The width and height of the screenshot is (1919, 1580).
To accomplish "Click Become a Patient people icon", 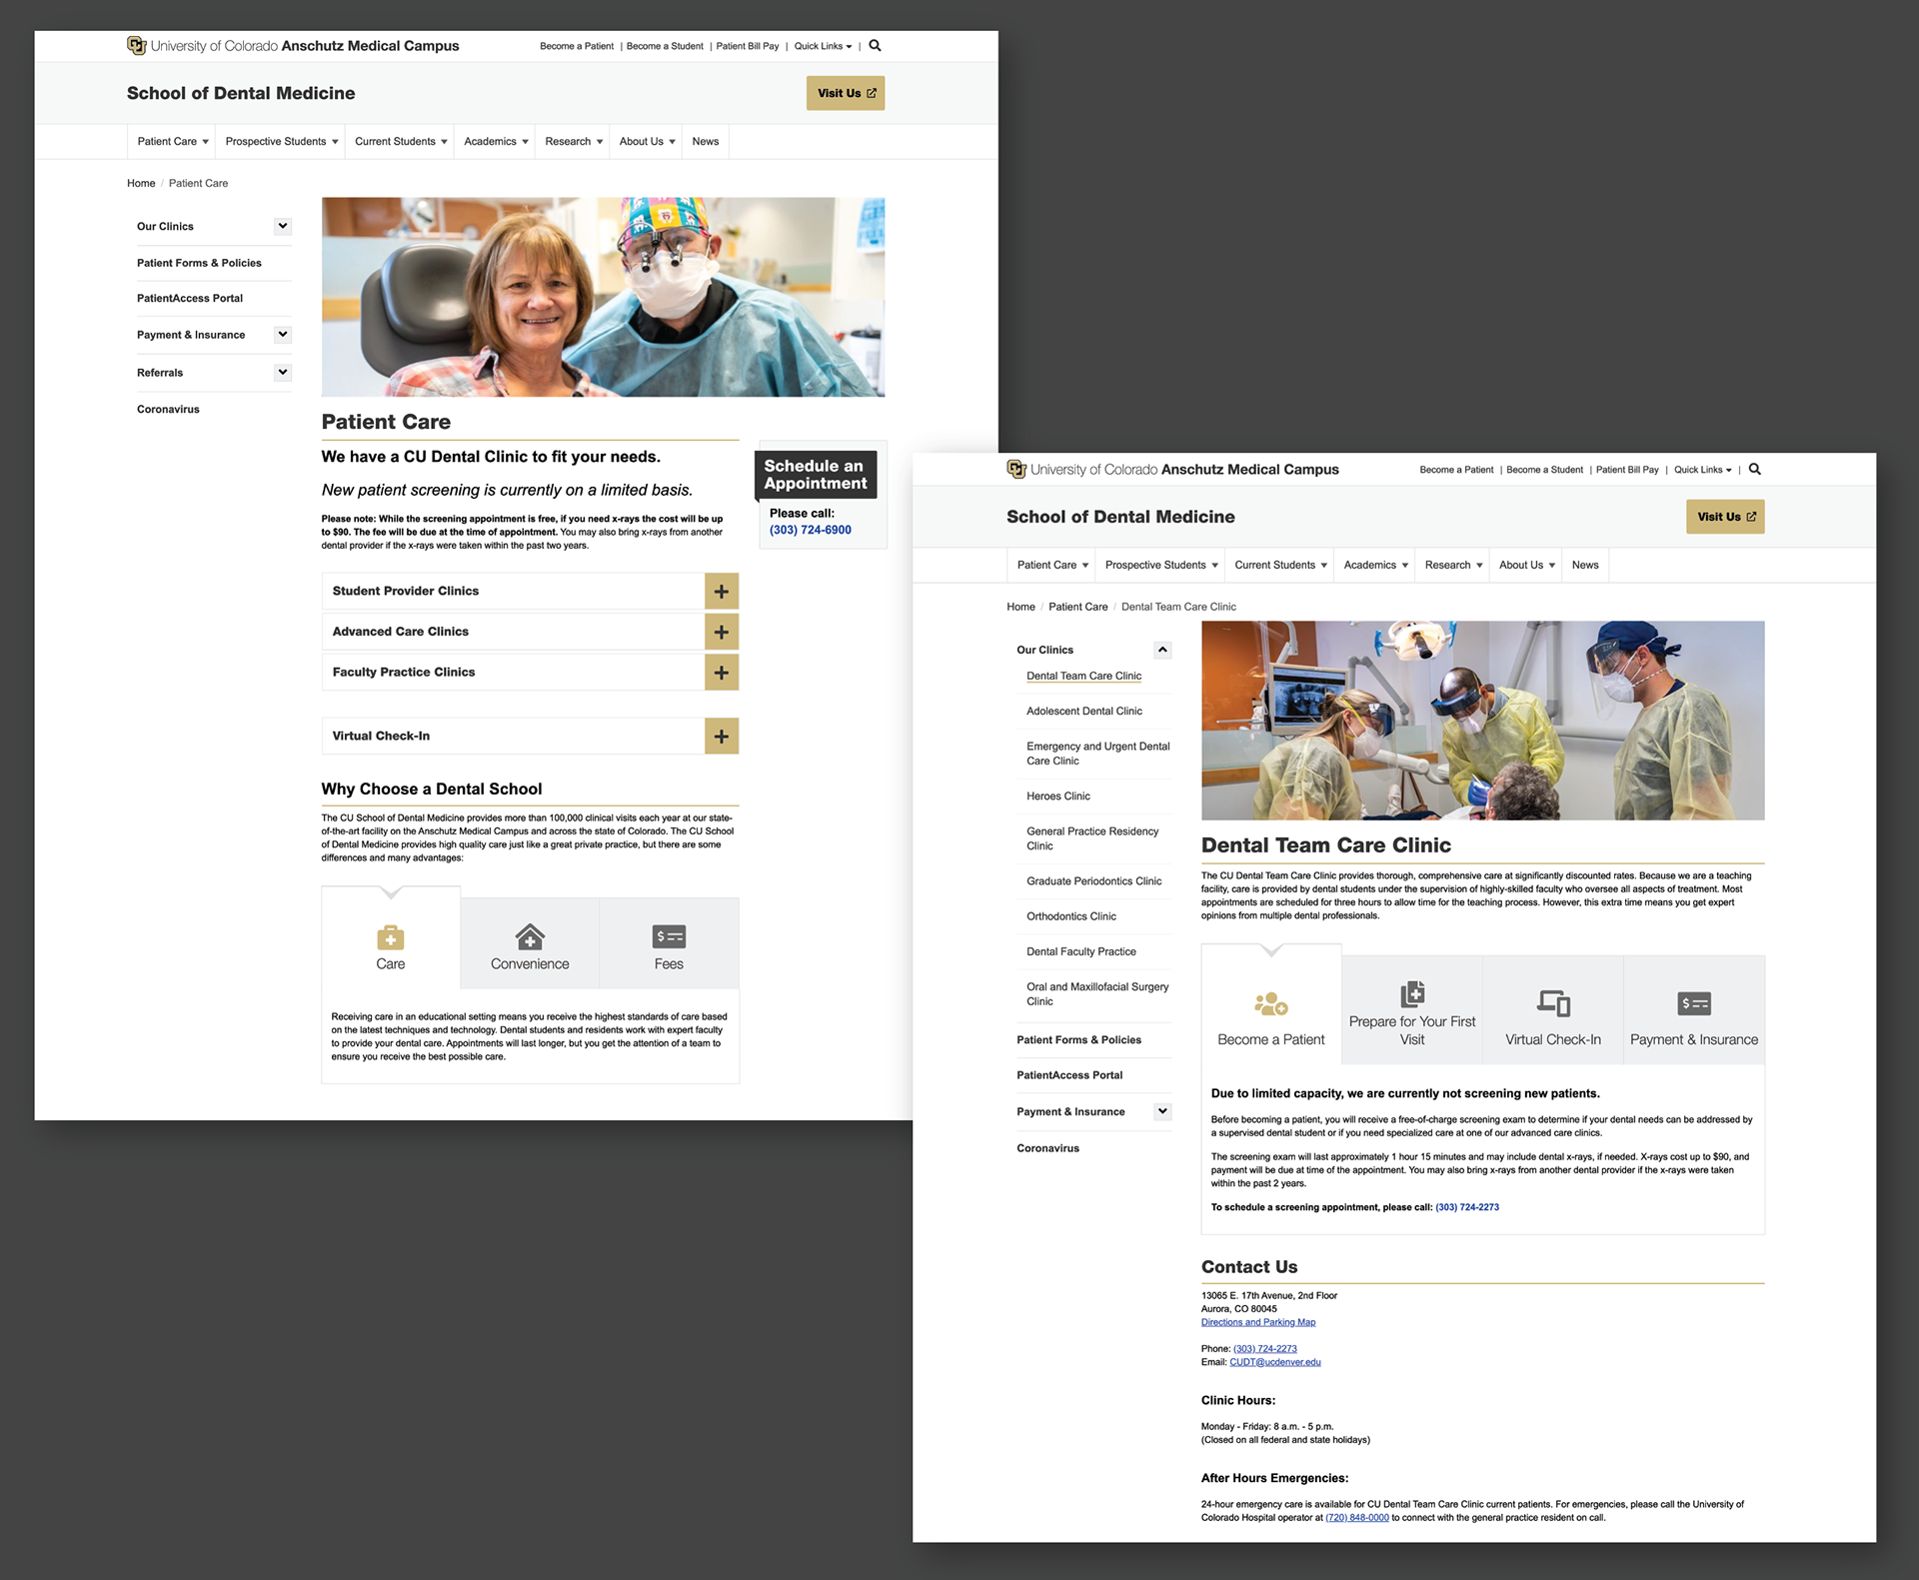I will pos(1271,1003).
